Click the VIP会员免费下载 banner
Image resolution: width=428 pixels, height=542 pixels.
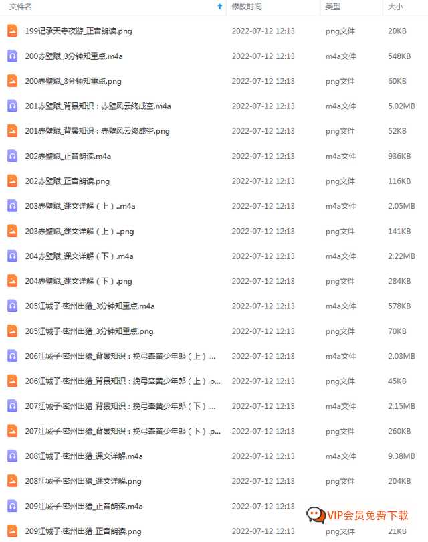(358, 515)
